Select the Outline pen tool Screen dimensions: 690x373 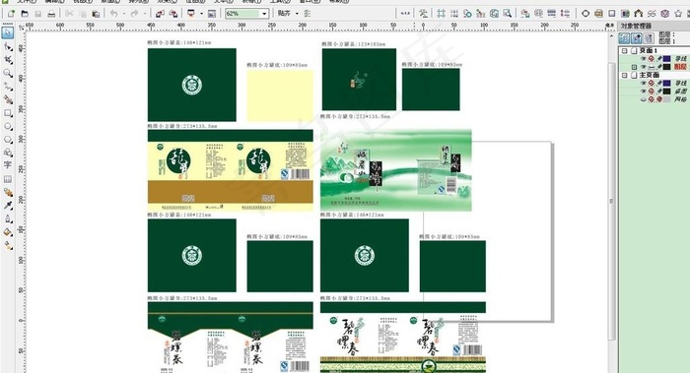(x=8, y=218)
